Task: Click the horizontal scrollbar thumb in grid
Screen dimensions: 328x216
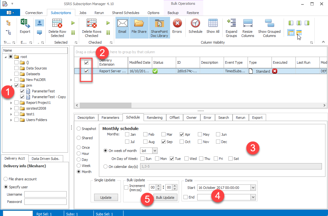Action: click(x=105, y=105)
